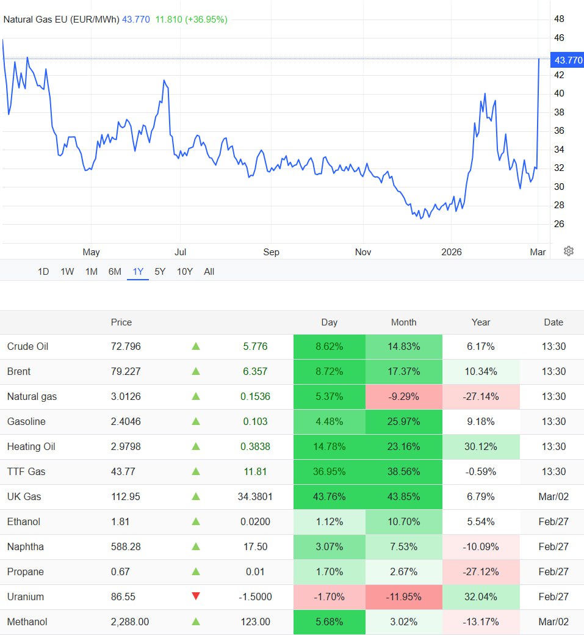Screen dimensions: 584x635
Task: Open the Natural gas commodity link
Action: click(32, 396)
